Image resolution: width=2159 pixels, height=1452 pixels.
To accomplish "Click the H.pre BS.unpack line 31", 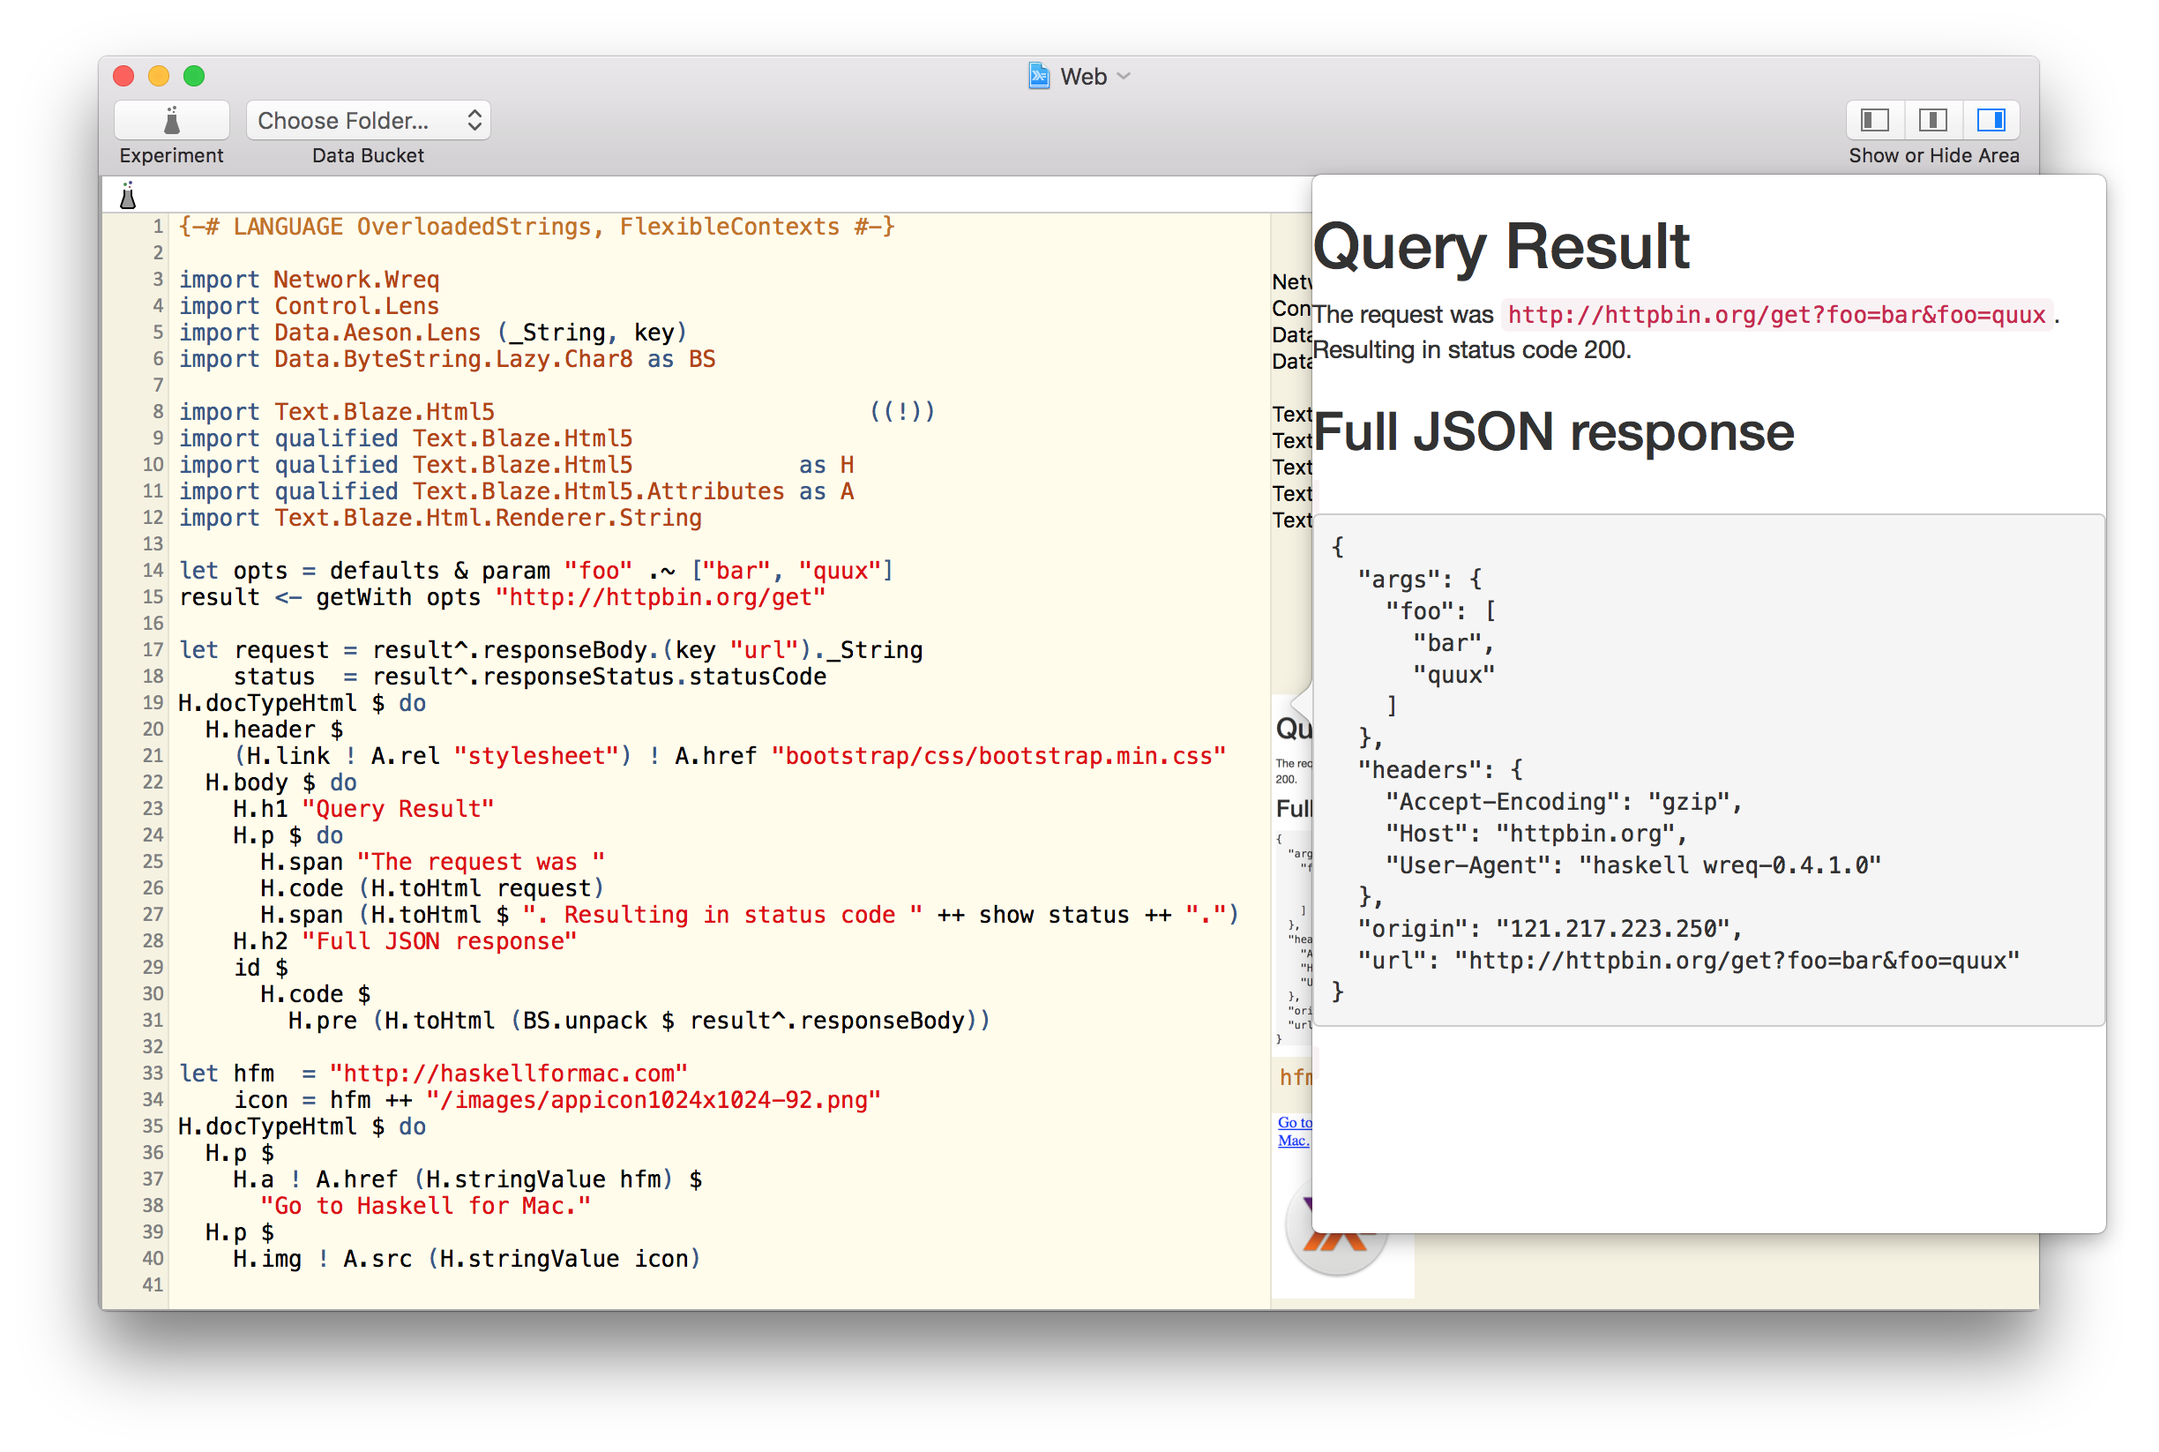I will point(639,1021).
